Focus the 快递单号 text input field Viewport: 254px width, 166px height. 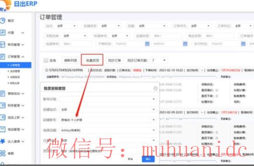click(77, 44)
